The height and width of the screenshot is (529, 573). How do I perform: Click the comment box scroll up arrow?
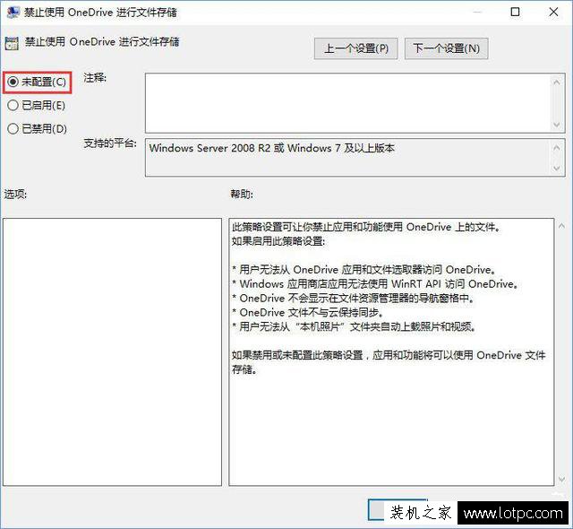[x=557, y=82]
